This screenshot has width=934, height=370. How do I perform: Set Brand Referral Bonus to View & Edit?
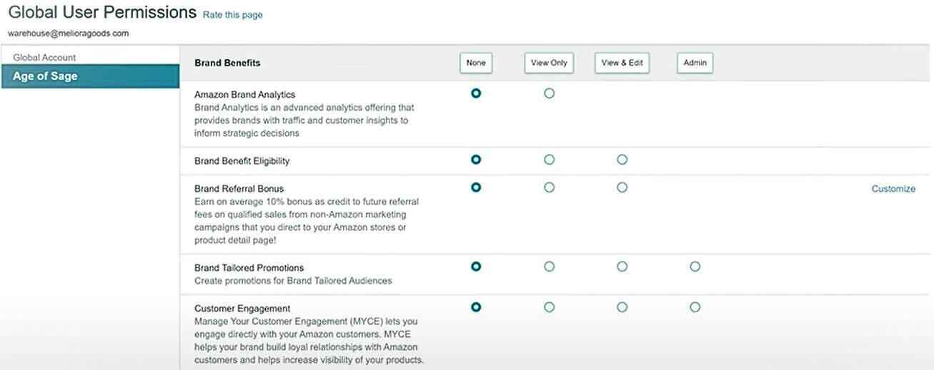click(x=622, y=187)
